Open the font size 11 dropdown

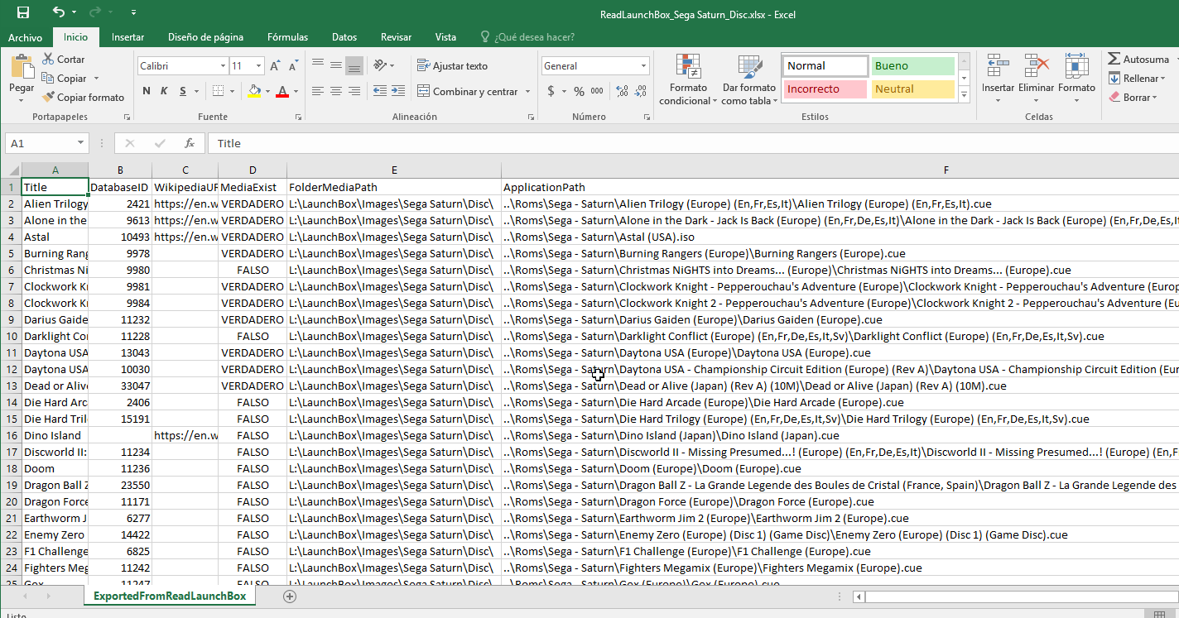pyautogui.click(x=259, y=65)
